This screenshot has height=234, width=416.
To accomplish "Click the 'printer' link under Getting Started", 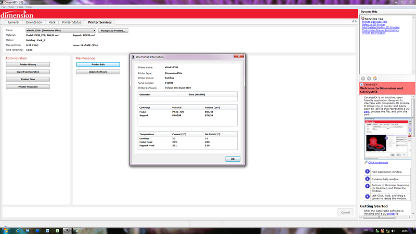I will point(391,214).
